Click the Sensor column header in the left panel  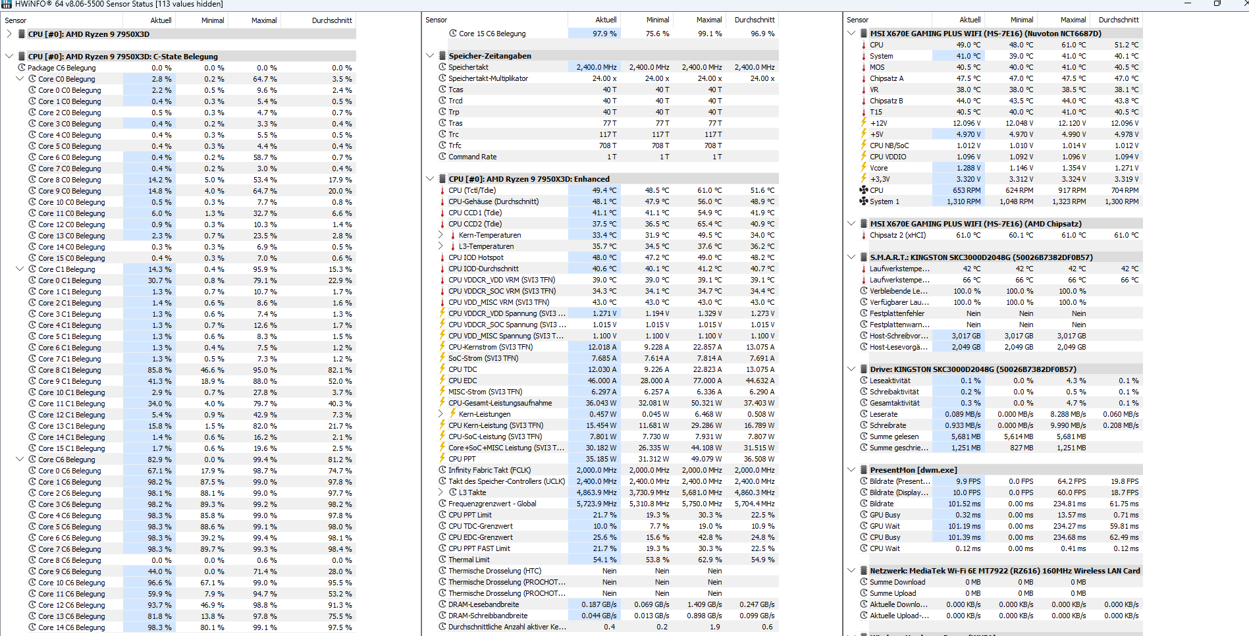(x=16, y=20)
